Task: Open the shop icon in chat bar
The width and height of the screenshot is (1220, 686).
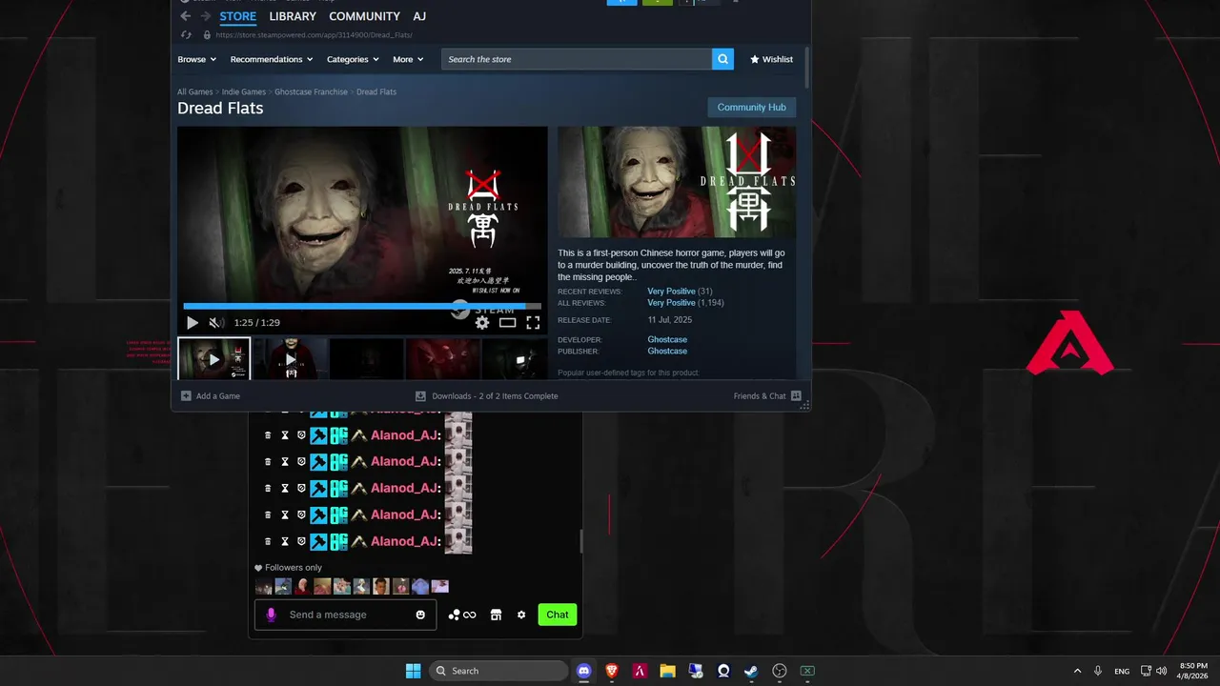Action: pos(496,615)
